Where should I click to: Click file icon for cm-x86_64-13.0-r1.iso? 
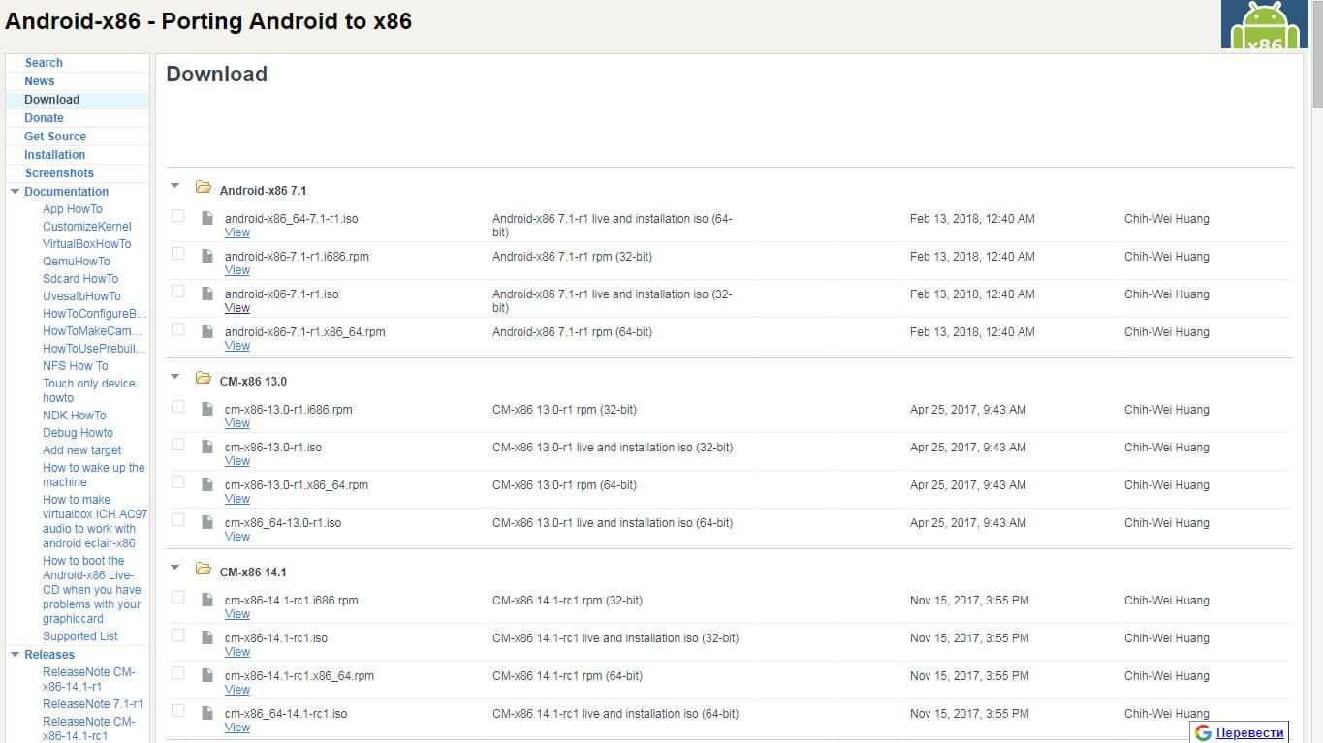click(206, 523)
